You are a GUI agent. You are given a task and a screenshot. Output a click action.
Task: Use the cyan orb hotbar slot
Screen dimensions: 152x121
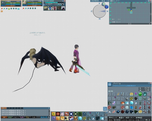(x=80, y=118)
